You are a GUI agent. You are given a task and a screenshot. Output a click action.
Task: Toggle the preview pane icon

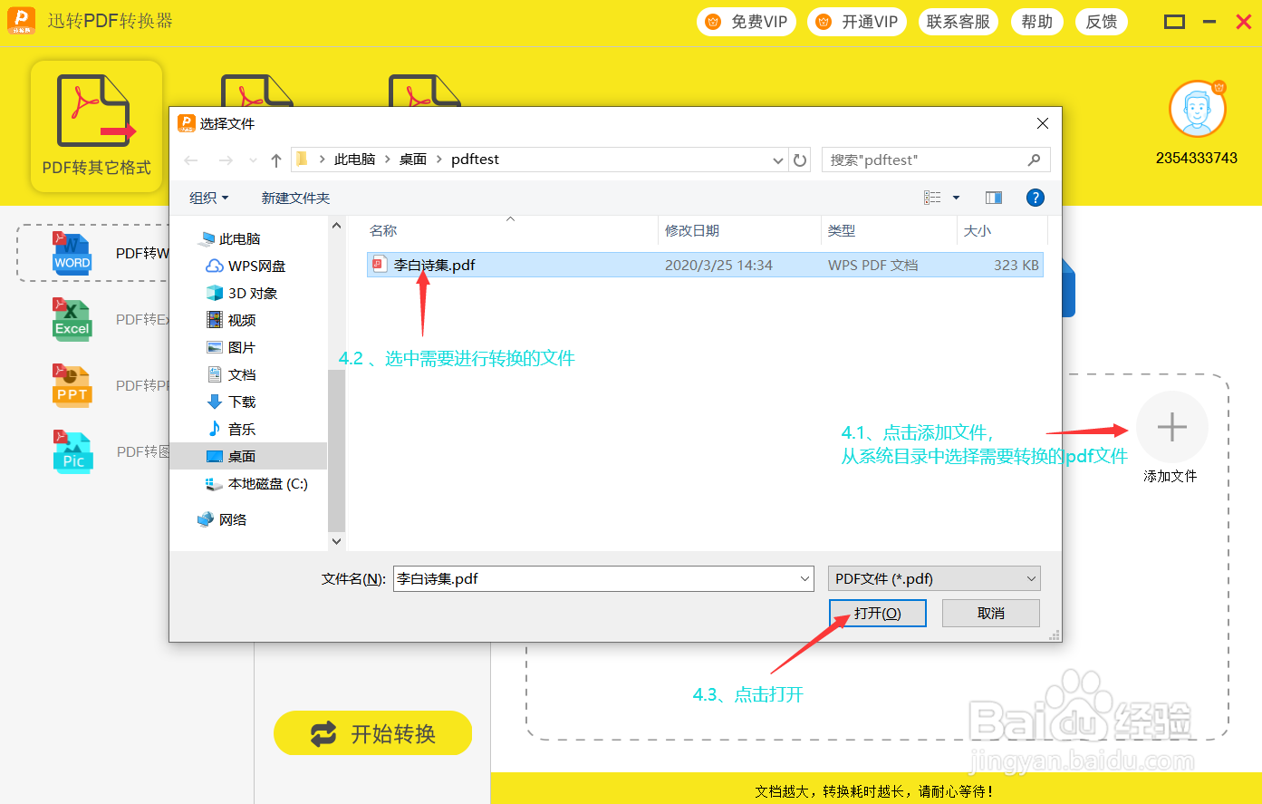994,198
